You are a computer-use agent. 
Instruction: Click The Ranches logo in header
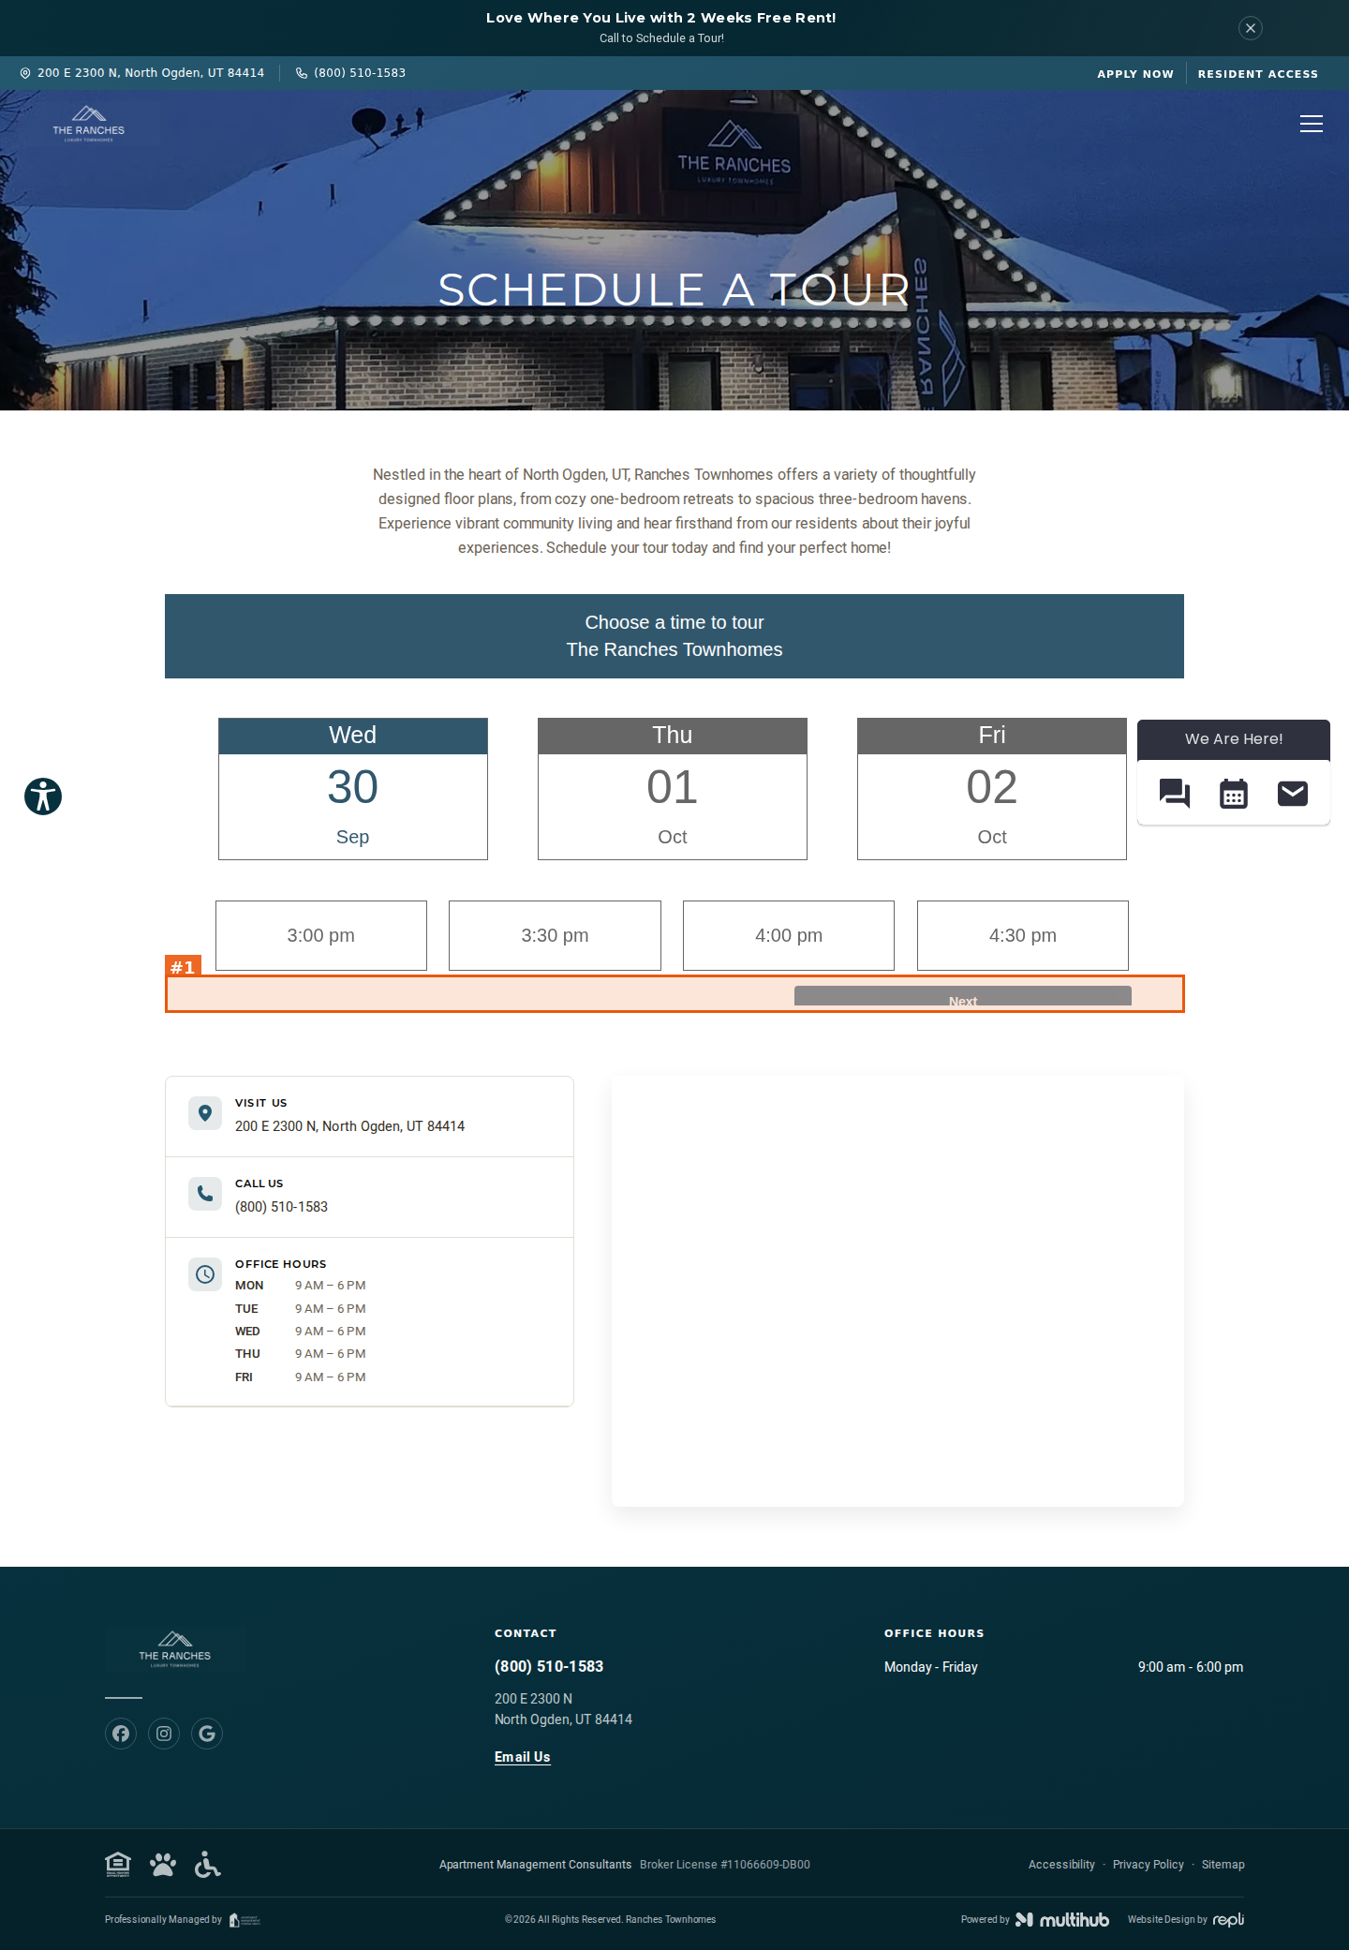[x=88, y=124]
